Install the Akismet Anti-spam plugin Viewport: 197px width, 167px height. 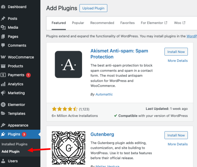coord(176,52)
